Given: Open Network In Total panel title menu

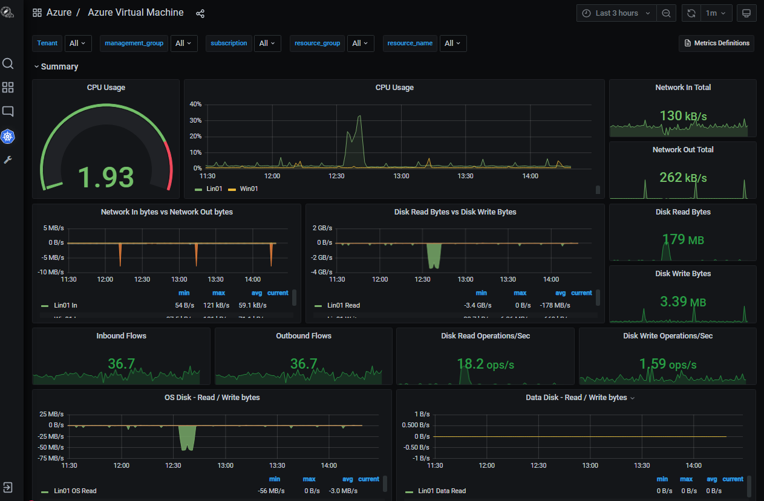Looking at the screenshot, I should coord(683,88).
